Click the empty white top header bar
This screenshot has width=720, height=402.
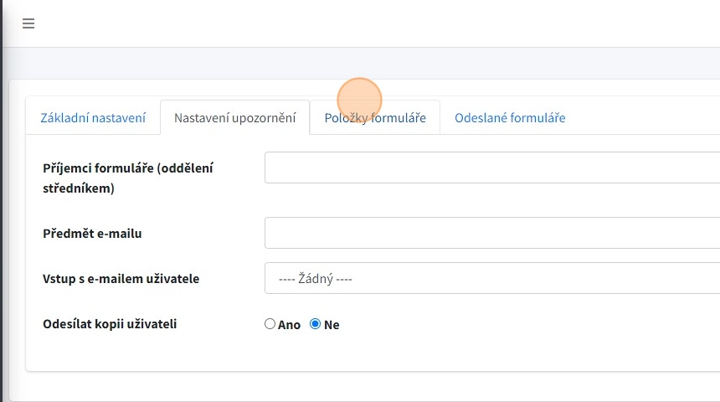pos(377,23)
